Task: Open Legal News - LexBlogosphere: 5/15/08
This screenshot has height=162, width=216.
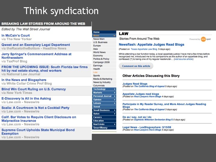Action: point(147,127)
